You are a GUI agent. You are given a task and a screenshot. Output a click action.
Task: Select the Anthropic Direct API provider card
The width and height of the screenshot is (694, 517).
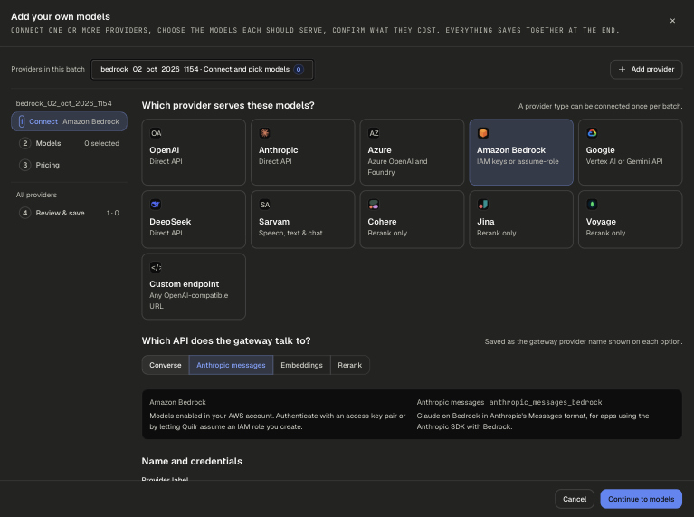click(303, 152)
